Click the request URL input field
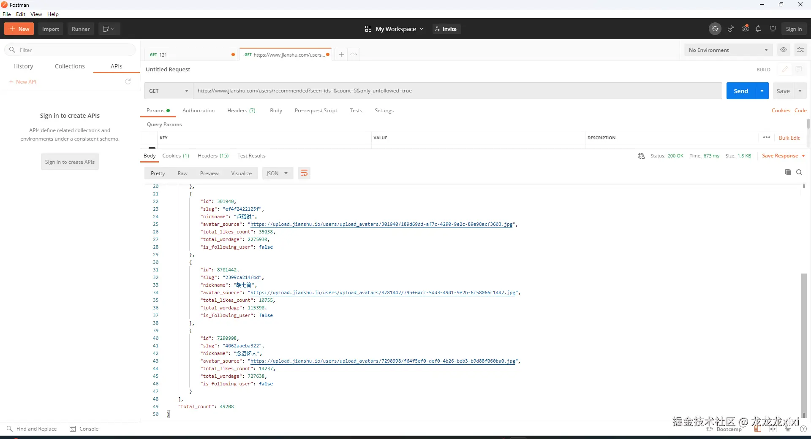This screenshot has height=439, width=811. (x=457, y=91)
